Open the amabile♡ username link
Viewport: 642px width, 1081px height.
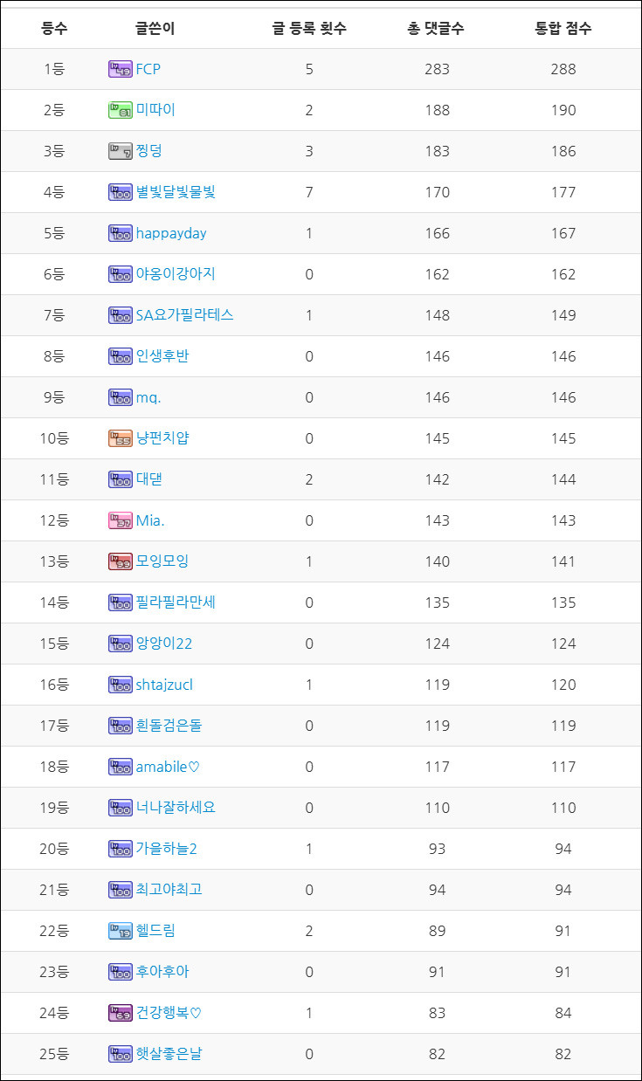click(x=168, y=767)
